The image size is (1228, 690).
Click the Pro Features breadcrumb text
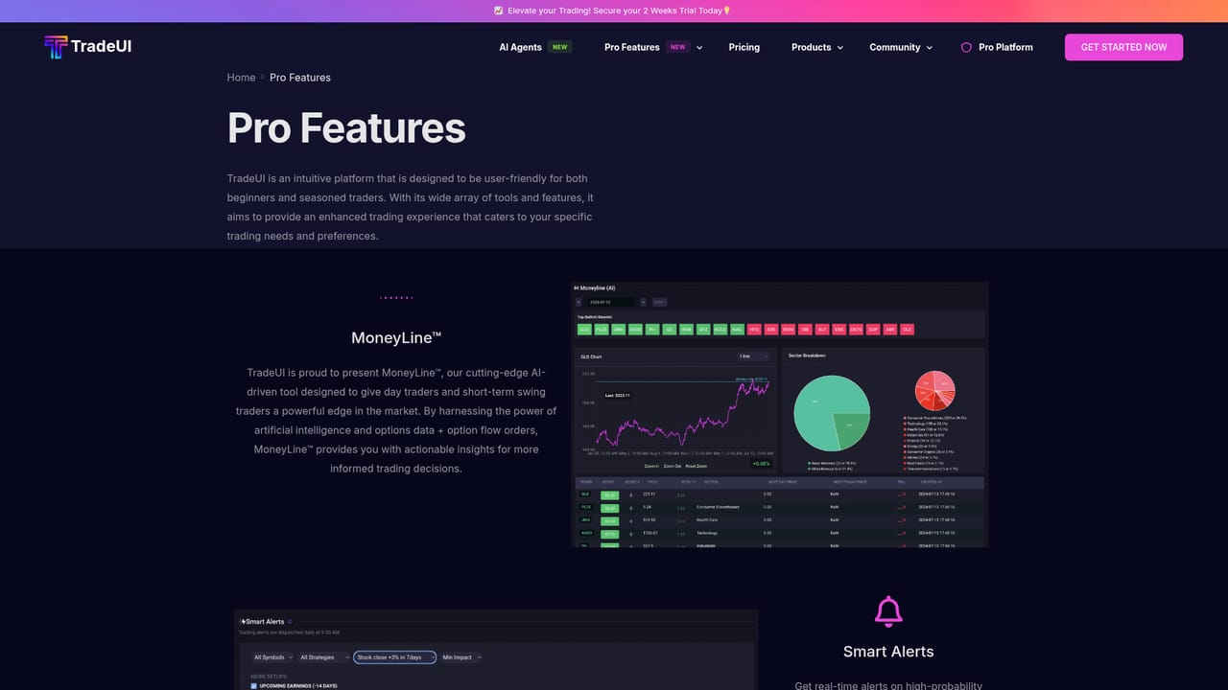300,78
